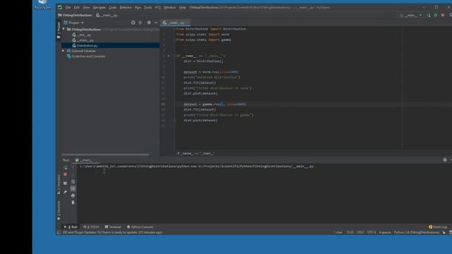This screenshot has width=452, height=254.
Task: Open the Code menu
Action: 113,8
